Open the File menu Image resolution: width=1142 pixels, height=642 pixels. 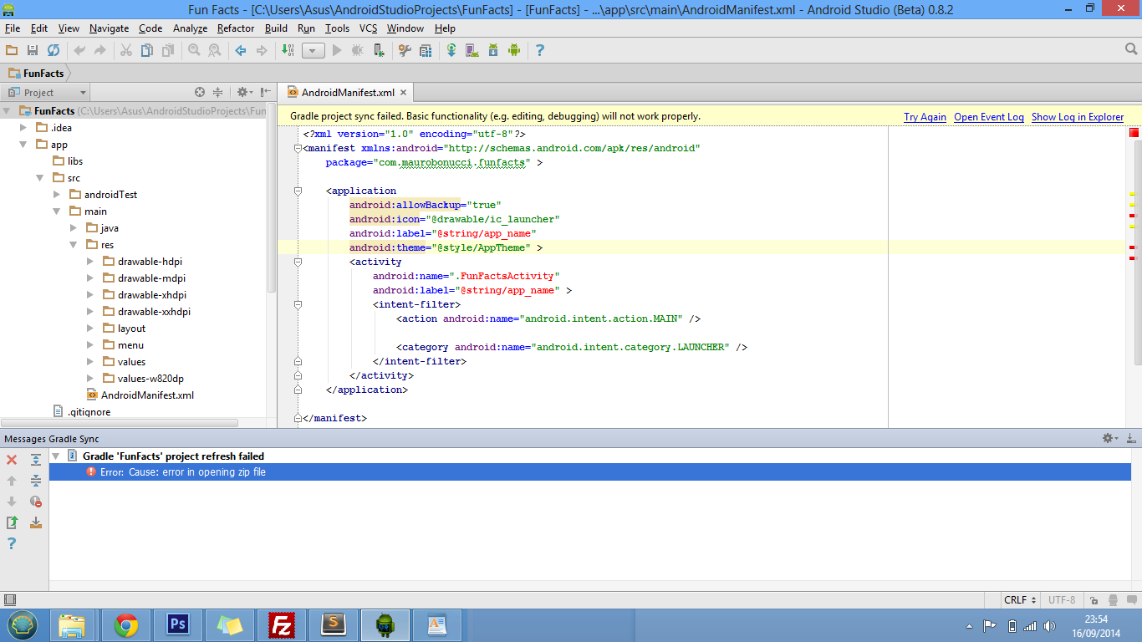tap(13, 28)
